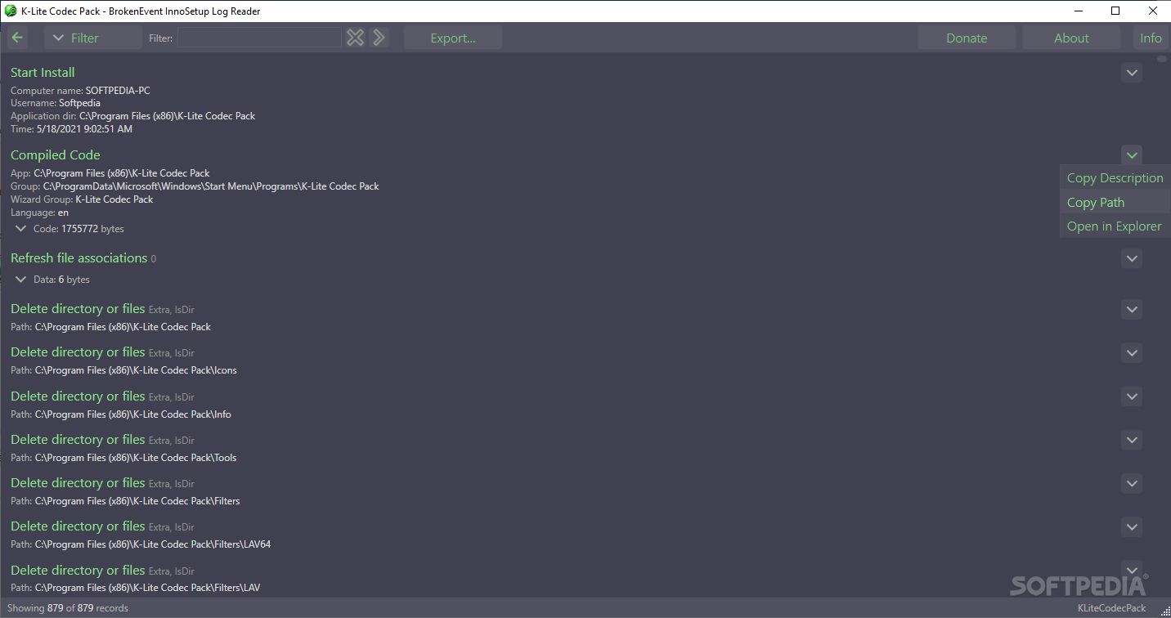
Task: Maximize the window
Action: [x=1115, y=11]
